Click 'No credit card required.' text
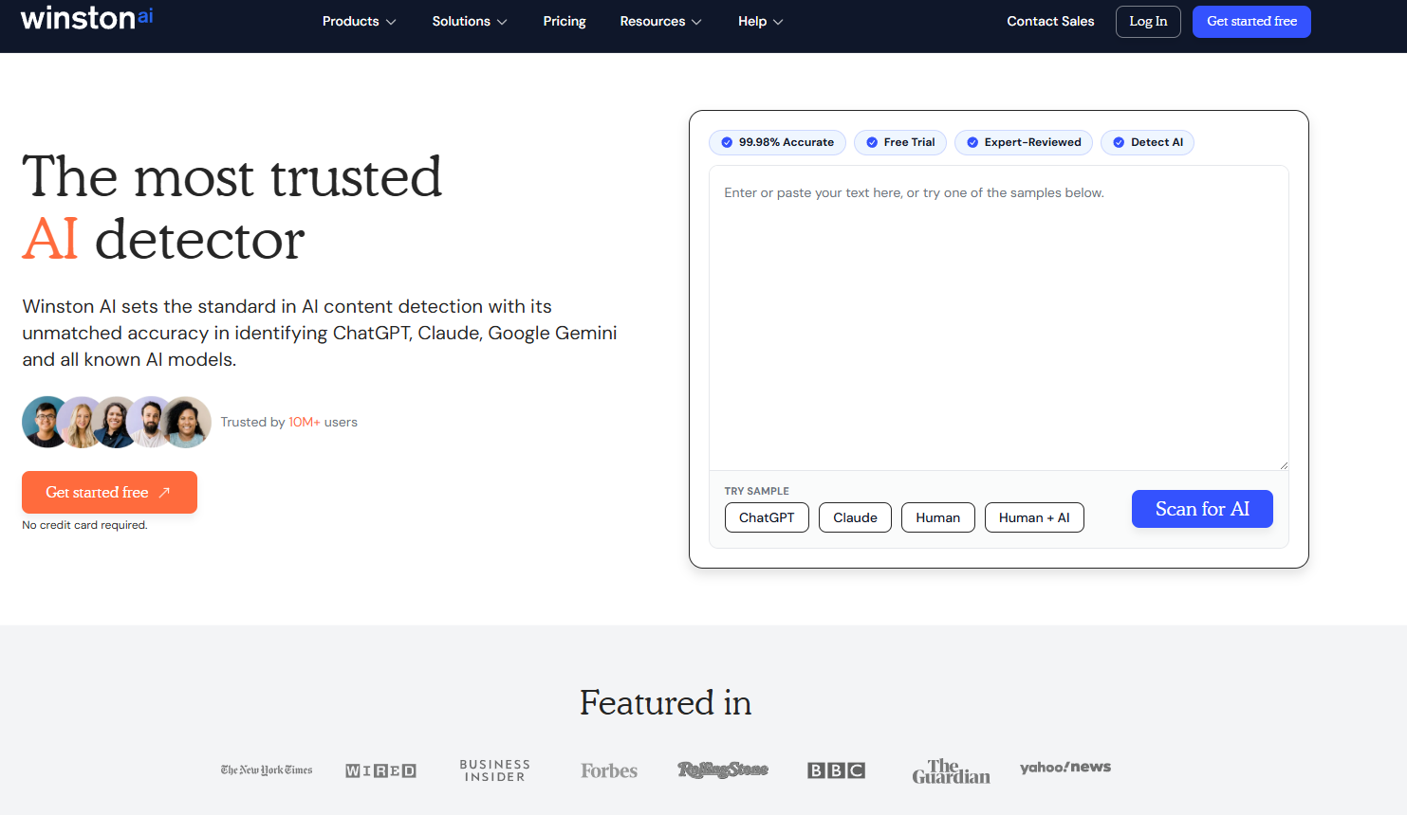 pyautogui.click(x=84, y=525)
